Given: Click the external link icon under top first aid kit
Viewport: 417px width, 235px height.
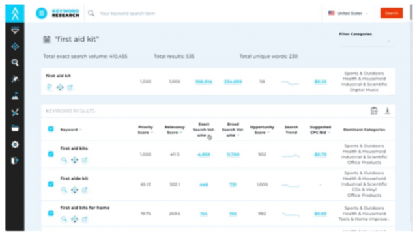Looking at the screenshot, I should [x=70, y=87].
